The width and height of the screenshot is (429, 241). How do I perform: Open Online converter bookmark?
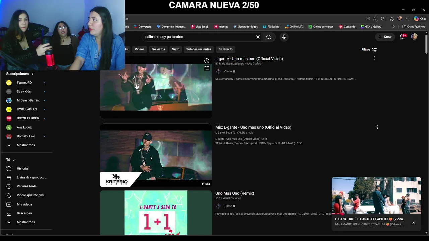click(x=321, y=27)
